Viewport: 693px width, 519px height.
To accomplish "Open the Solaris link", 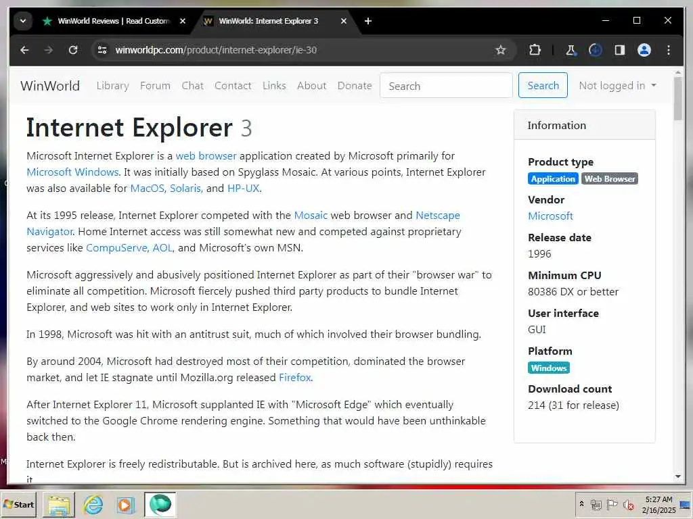I will pos(185,189).
